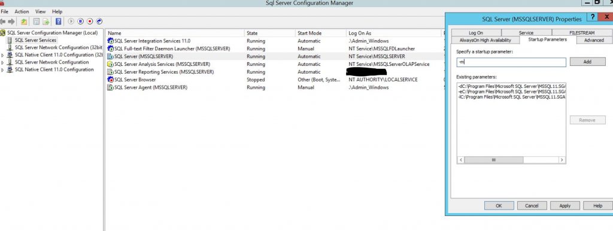The width and height of the screenshot is (613, 231).
Task: Click NT Service\MSSQLFDLauncher log on cell
Action: pyautogui.click(x=381, y=49)
